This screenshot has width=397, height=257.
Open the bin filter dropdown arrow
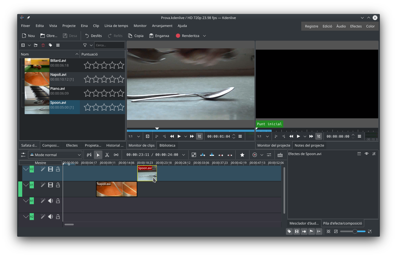(91, 45)
